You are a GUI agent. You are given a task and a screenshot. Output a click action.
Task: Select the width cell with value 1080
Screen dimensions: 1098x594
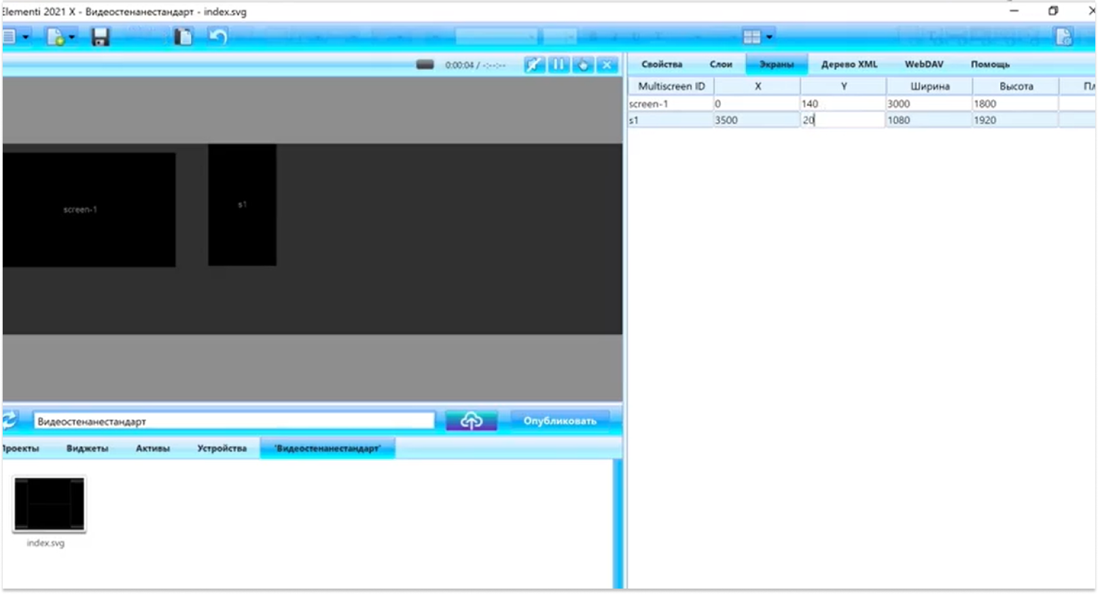tap(929, 120)
